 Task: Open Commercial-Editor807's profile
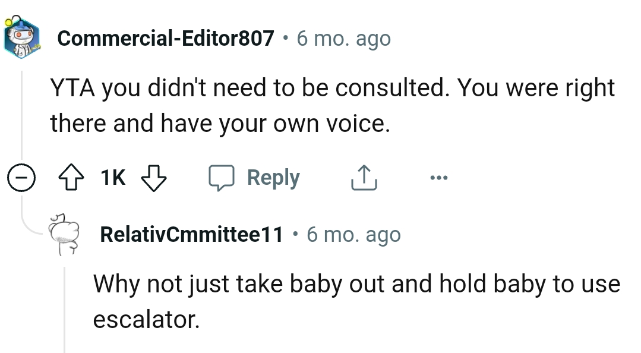click(167, 37)
